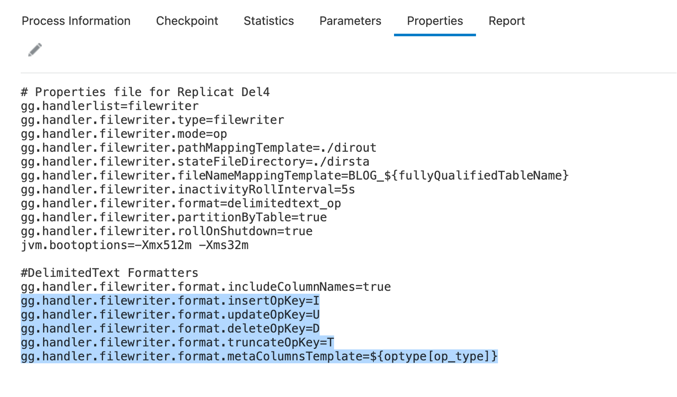The height and width of the screenshot is (397, 677).
Task: Click the 'Properties file for Replicat Del4' comment line
Action: pyautogui.click(x=145, y=92)
